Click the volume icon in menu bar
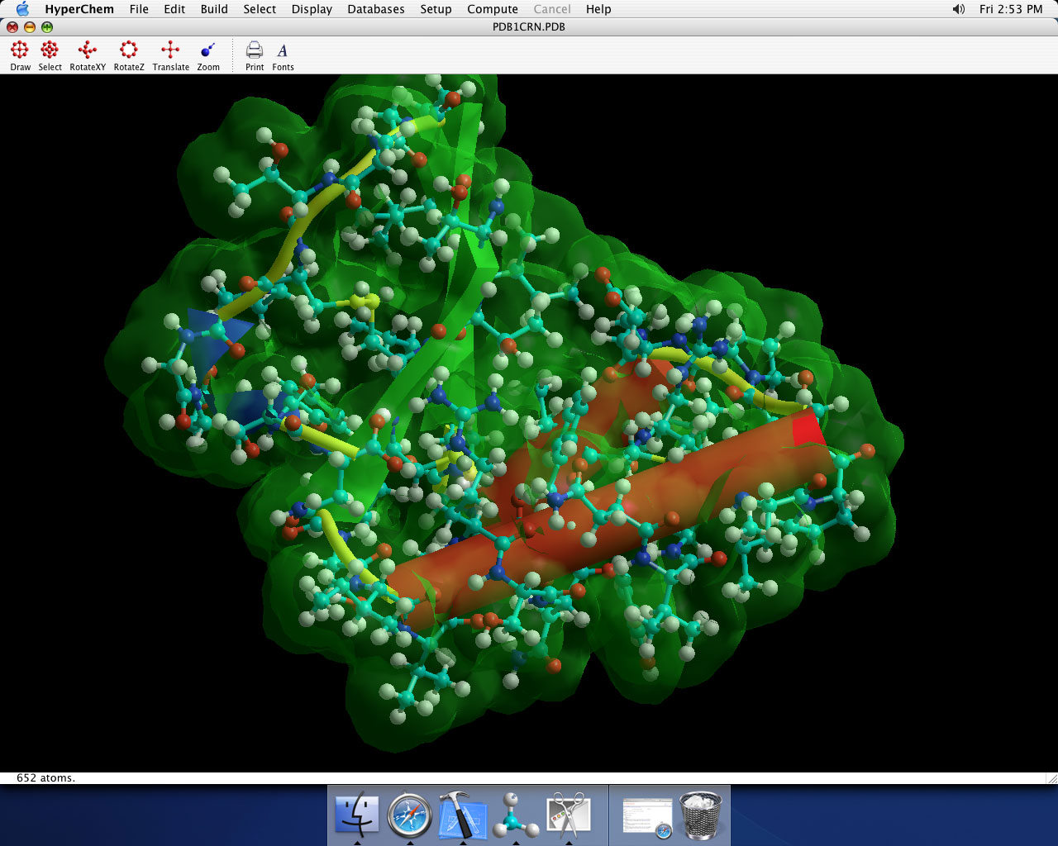The image size is (1058, 846). coord(958,9)
